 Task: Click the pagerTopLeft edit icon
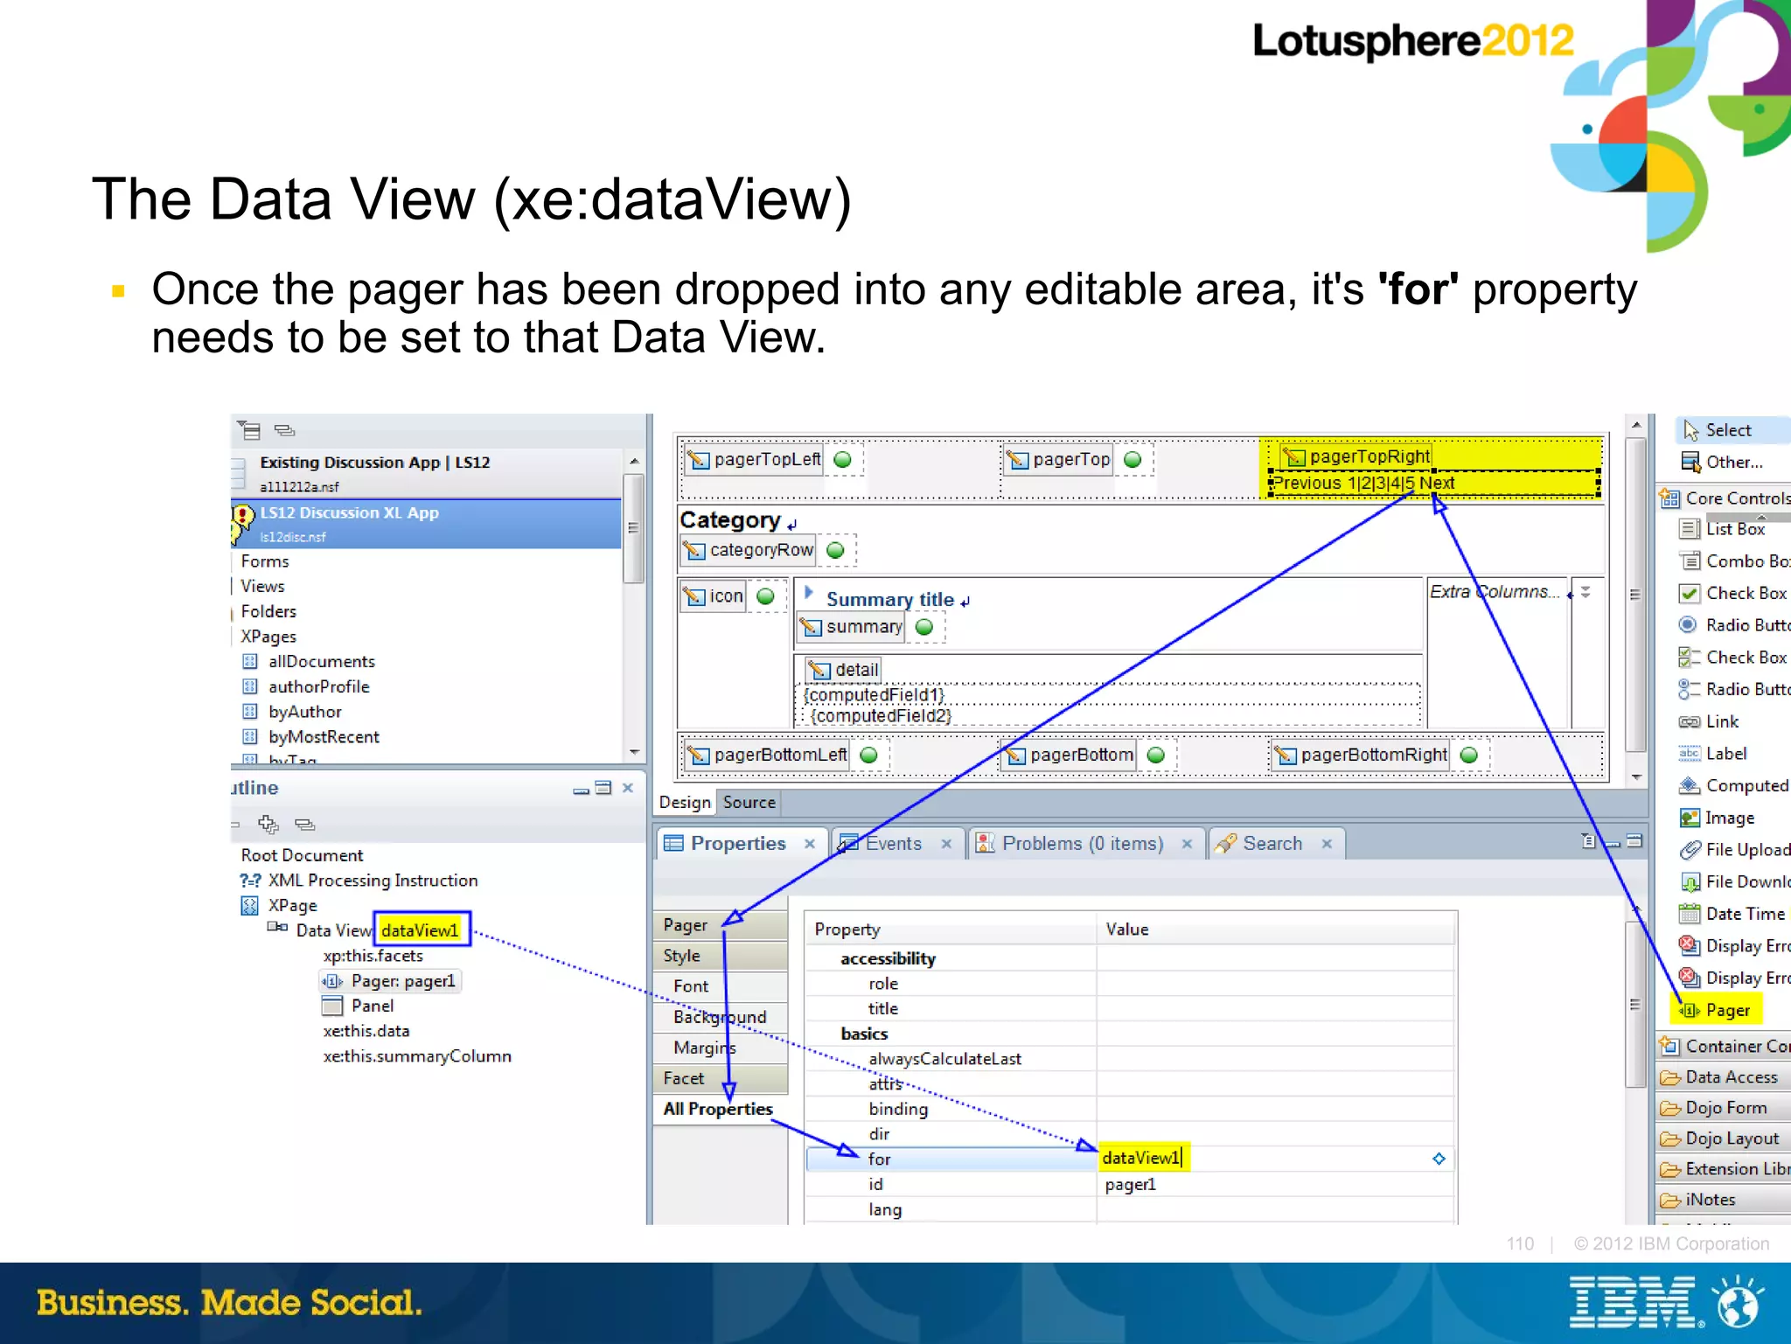[x=698, y=459]
